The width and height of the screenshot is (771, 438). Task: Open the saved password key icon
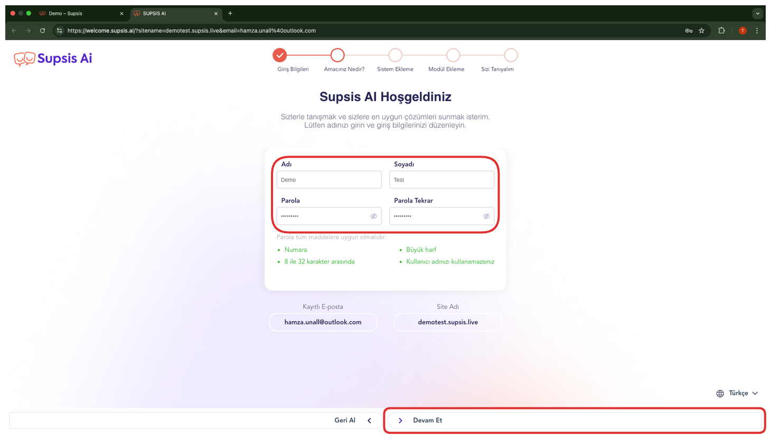689,31
